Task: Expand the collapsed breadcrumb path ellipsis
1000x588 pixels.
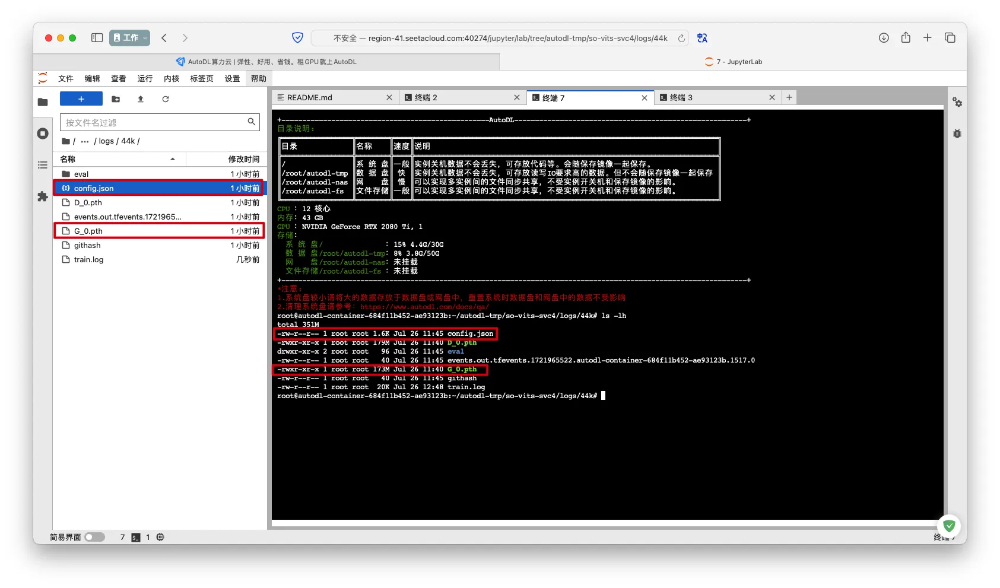Action: tap(85, 141)
